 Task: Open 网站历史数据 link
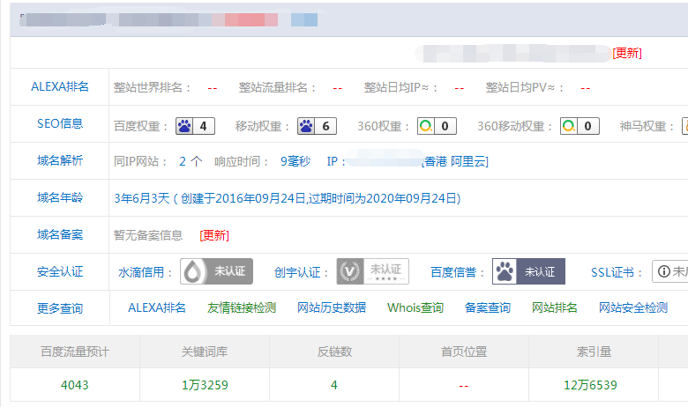(x=332, y=308)
